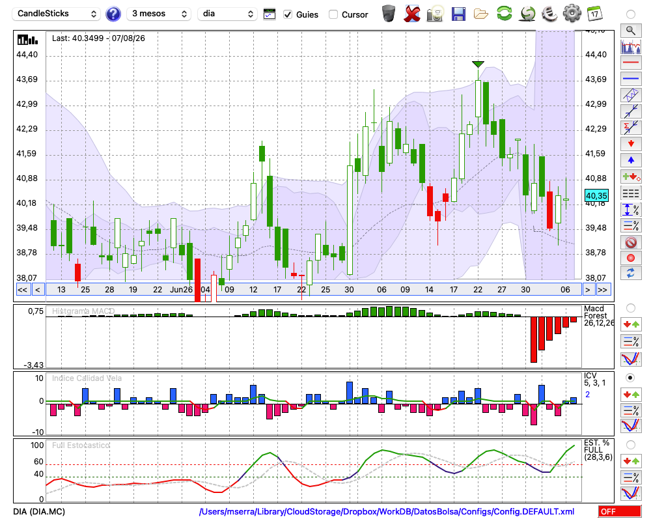
Task: Click the magnifying glass zoom tool
Action: pos(631,31)
